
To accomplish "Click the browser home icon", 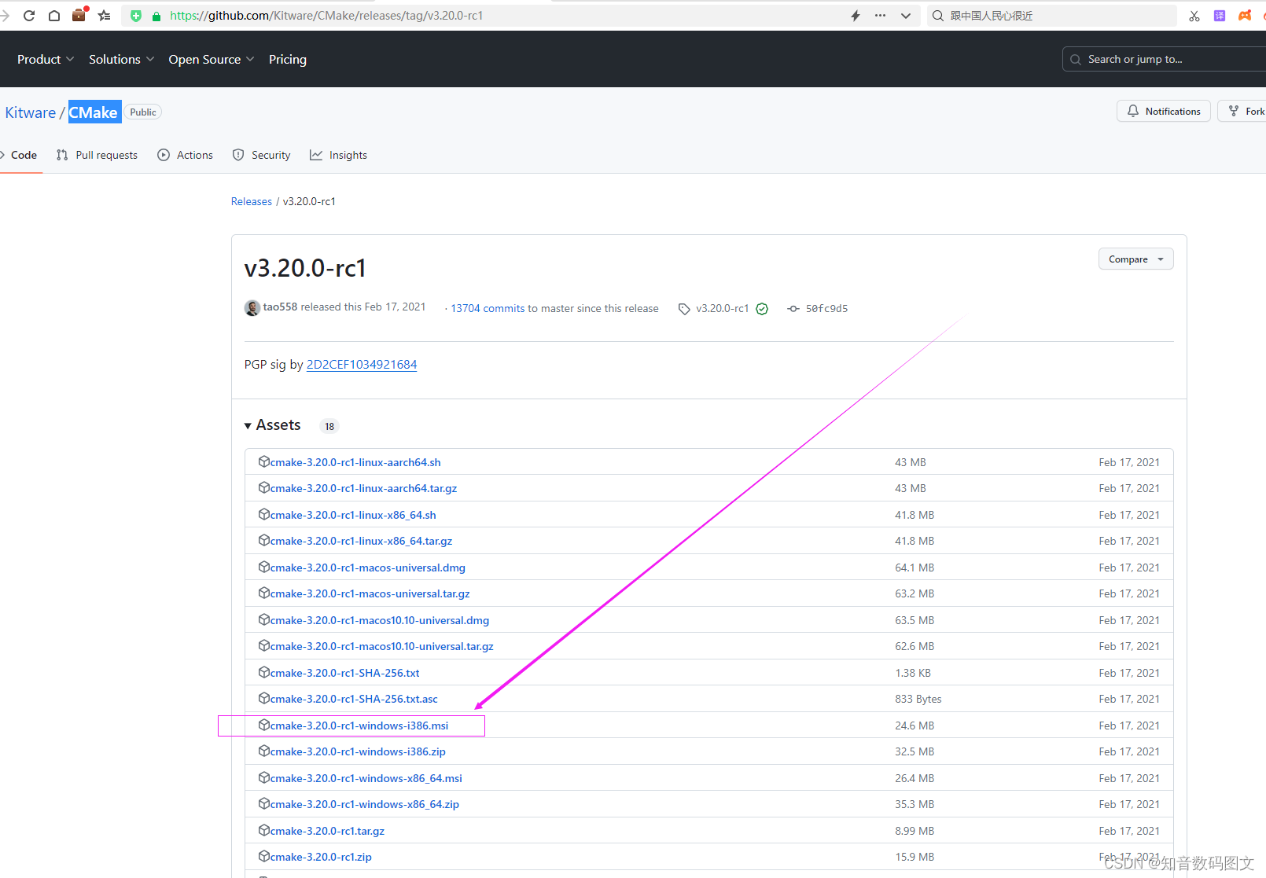I will coord(54,15).
